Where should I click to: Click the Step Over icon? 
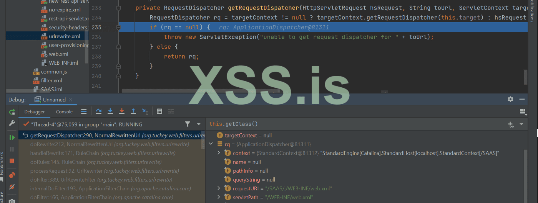[x=99, y=111]
